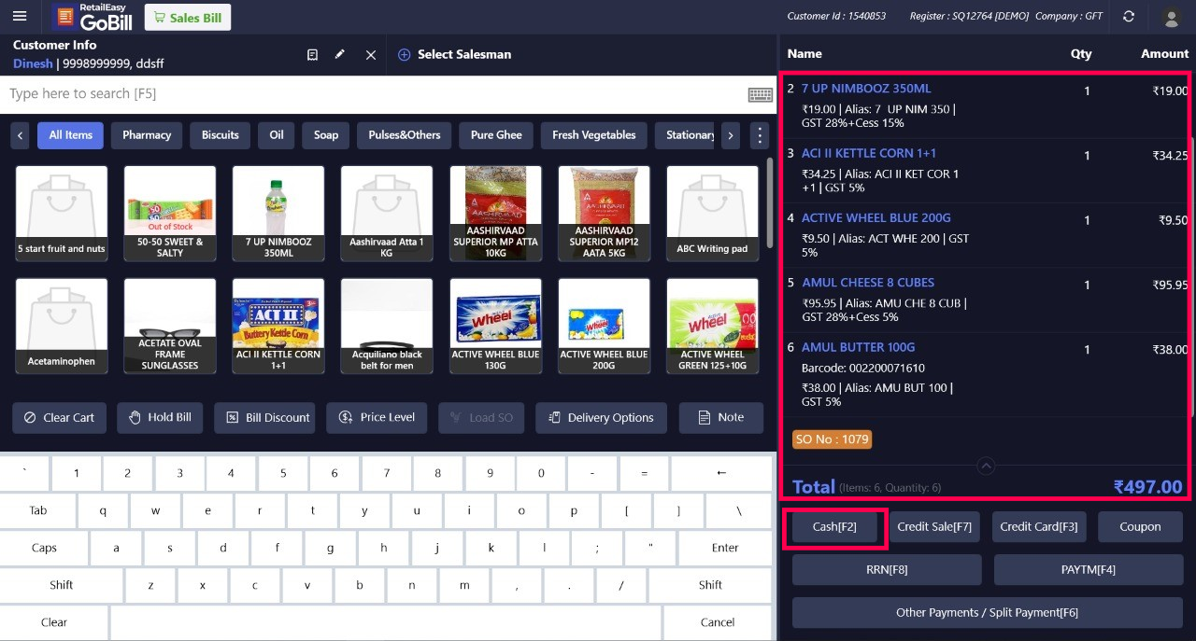
Task: Select the Pharmacy category
Action: pyautogui.click(x=147, y=135)
